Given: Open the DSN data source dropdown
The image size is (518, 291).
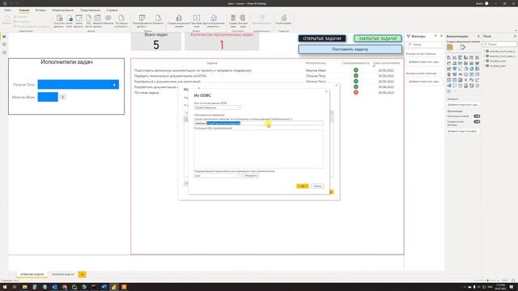Looking at the screenshot, I should tap(218, 108).
